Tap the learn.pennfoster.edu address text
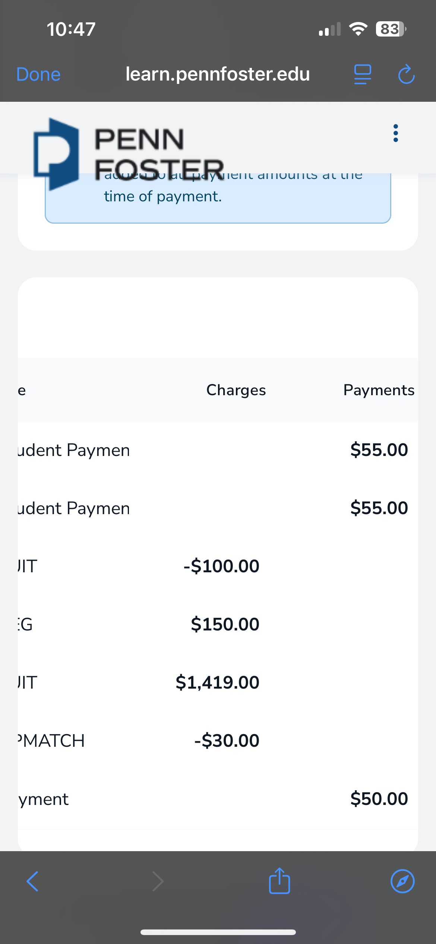 (218, 74)
